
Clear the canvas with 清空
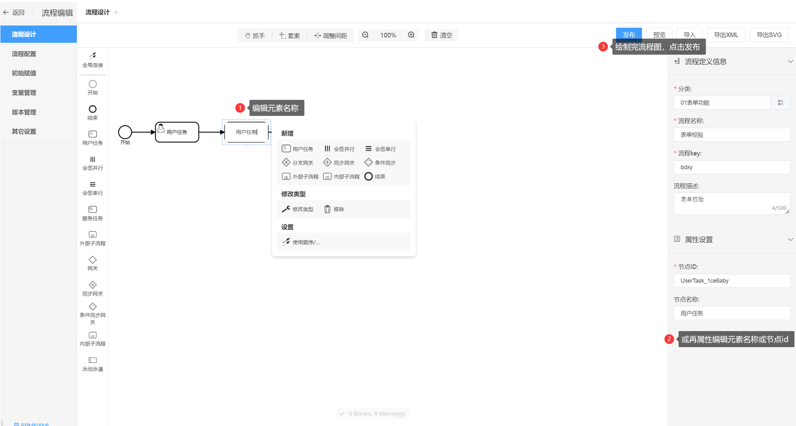pos(442,35)
